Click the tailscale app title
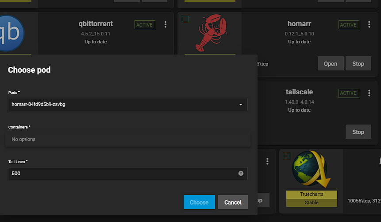 tap(299, 92)
